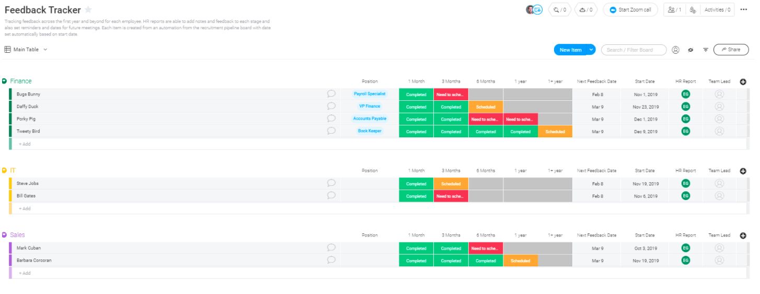Assign a Team Lead for Daffy Duck
The width and height of the screenshot is (760, 294).
pos(719,107)
